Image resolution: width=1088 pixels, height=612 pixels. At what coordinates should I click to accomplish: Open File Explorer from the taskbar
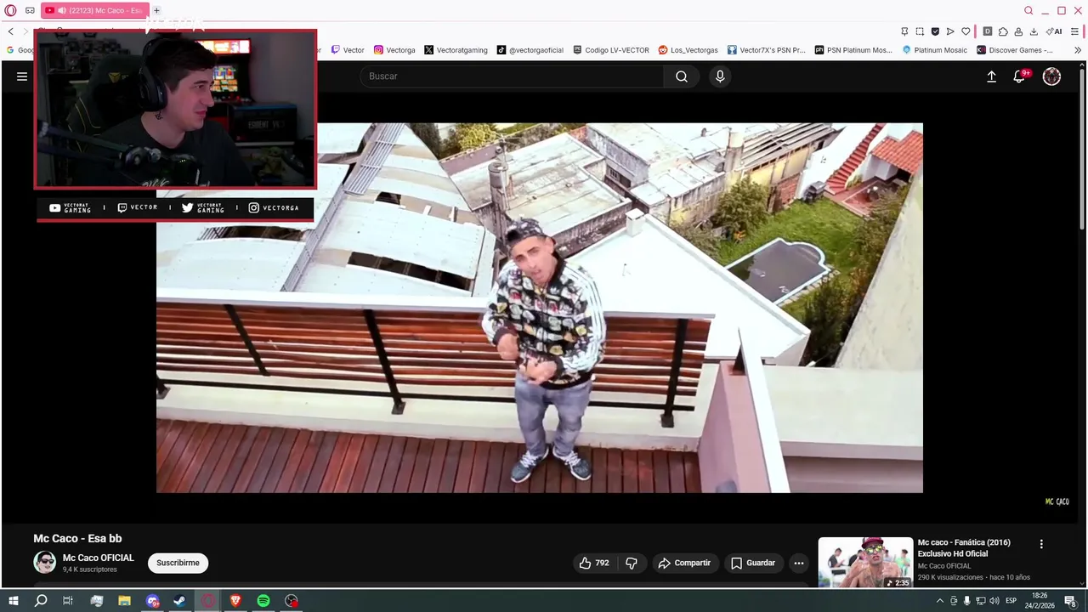point(124,601)
